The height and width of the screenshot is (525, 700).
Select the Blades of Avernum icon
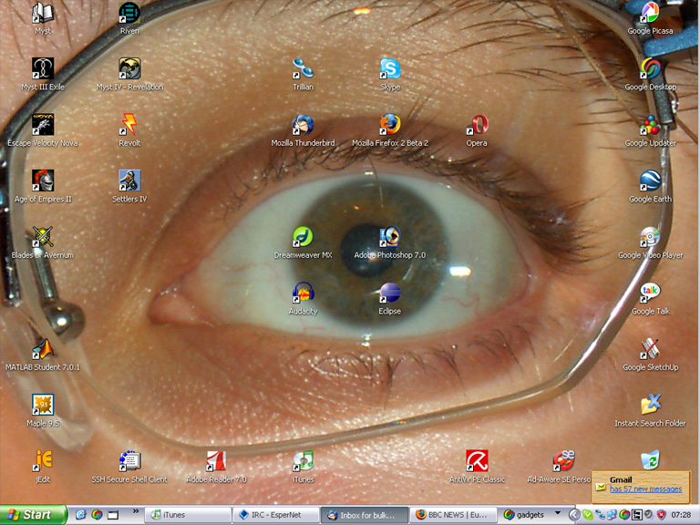(x=43, y=242)
